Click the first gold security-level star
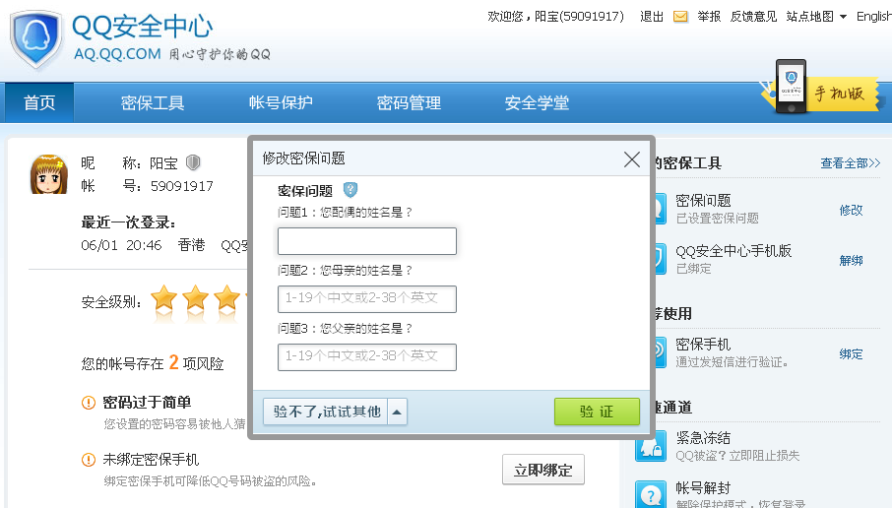Image resolution: width=892 pixels, height=508 pixels. pyautogui.click(x=163, y=297)
